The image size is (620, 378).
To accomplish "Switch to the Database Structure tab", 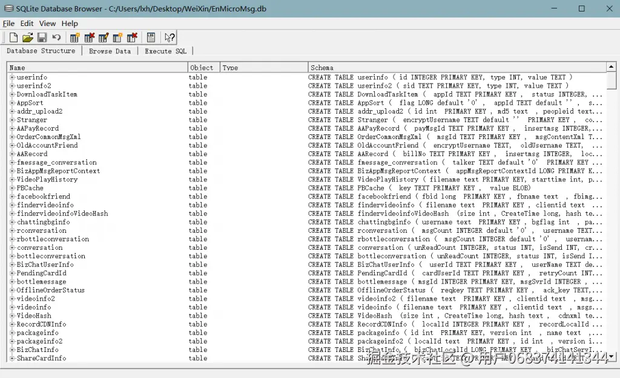I will 41,51.
